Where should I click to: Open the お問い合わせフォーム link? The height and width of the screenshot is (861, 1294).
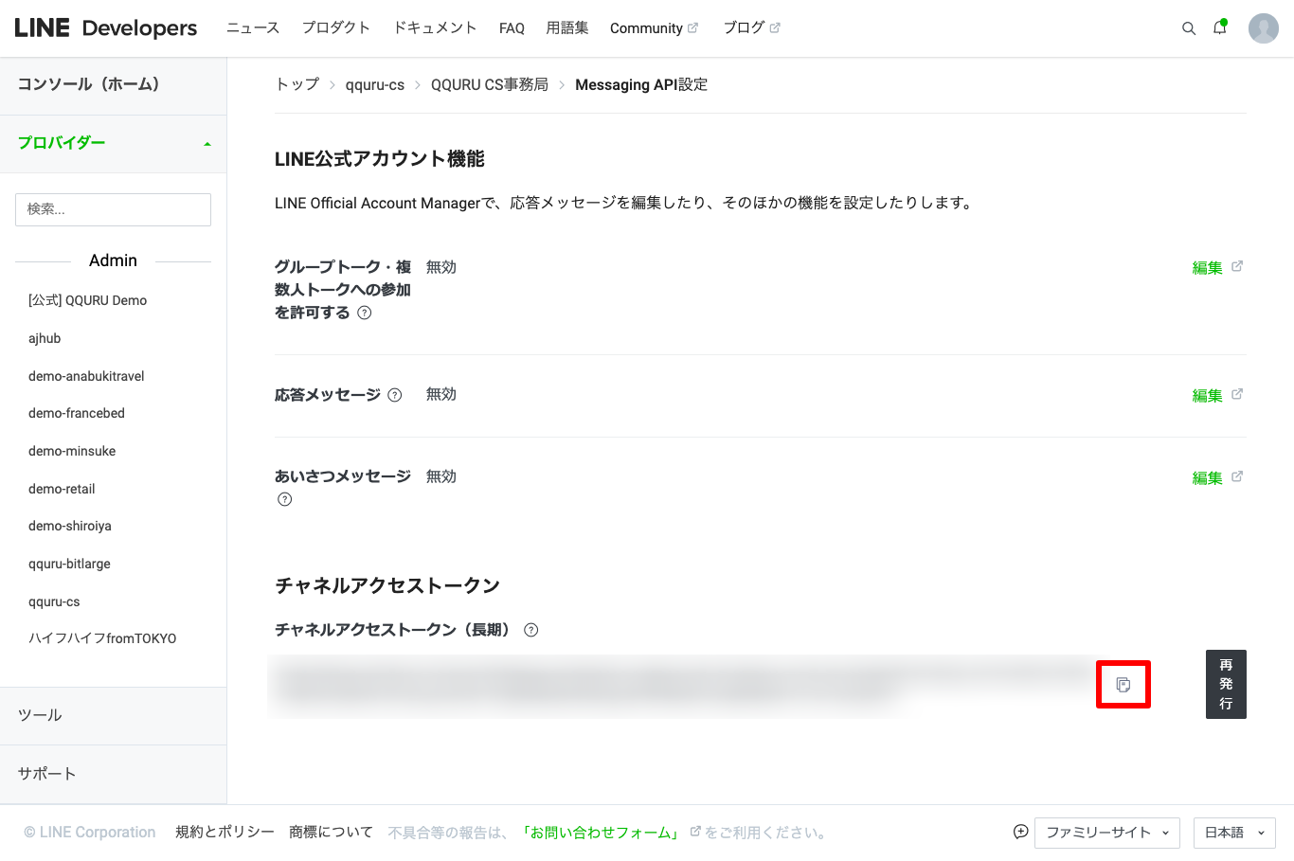point(602,833)
